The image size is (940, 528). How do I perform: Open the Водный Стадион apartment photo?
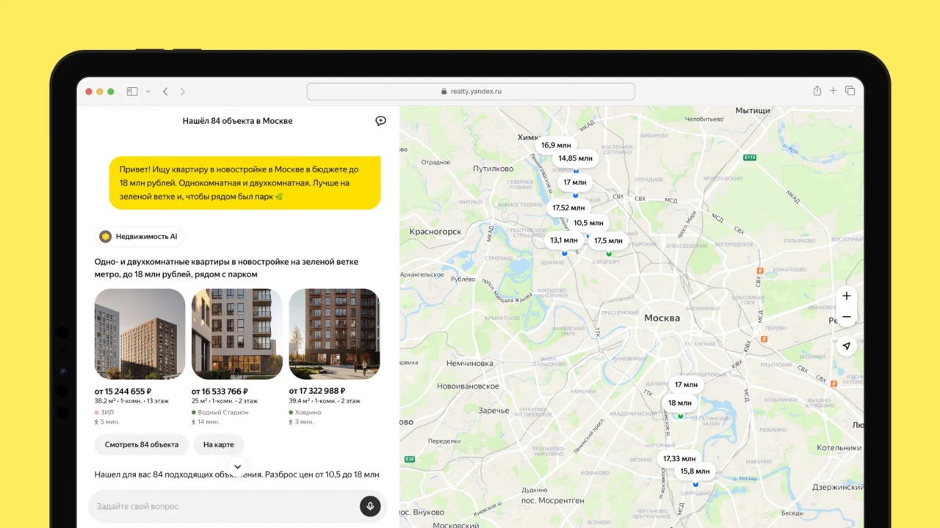click(236, 334)
